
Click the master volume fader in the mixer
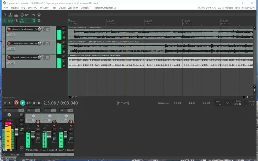coord(17,133)
